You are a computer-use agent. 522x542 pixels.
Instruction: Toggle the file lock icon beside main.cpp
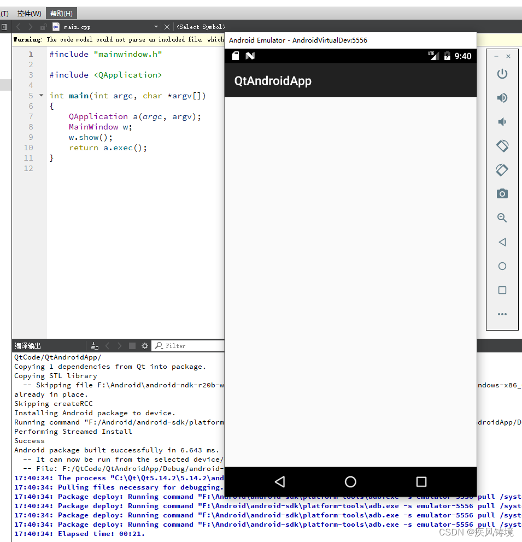coord(43,27)
